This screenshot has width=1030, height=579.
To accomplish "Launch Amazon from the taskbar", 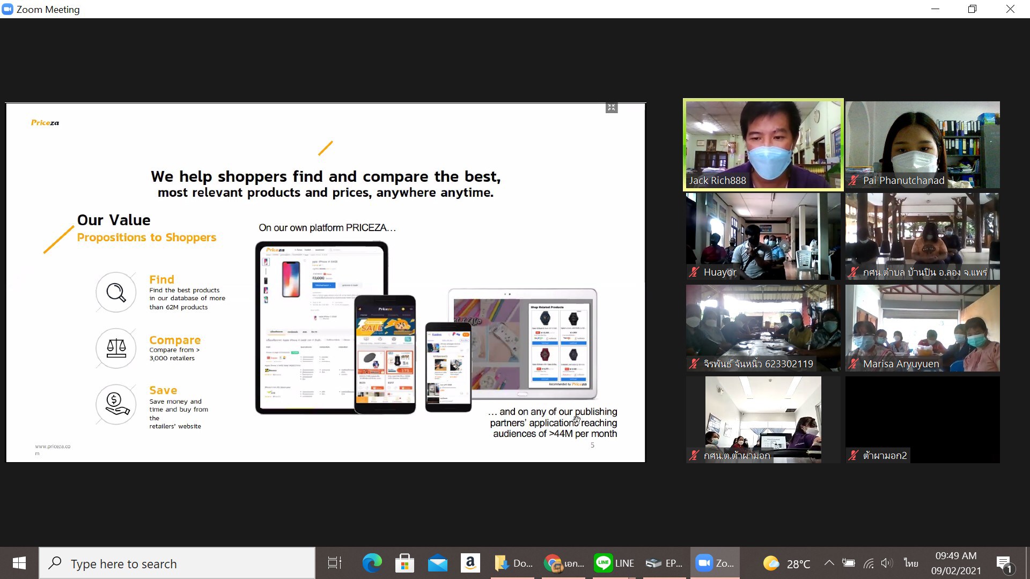I will click(470, 563).
